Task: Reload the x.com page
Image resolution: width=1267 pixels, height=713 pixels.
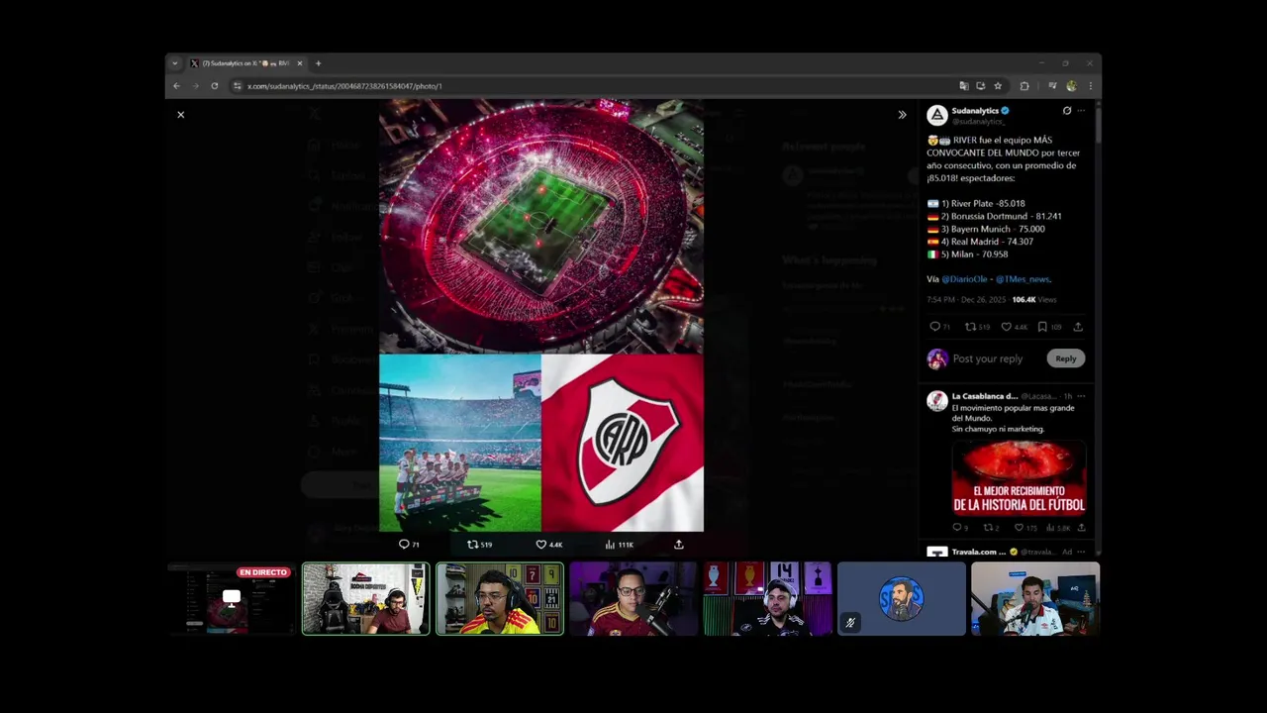Action: [214, 86]
